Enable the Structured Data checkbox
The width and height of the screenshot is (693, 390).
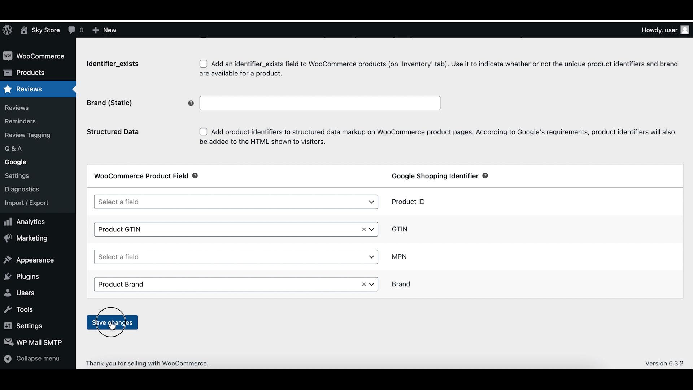pos(204,132)
